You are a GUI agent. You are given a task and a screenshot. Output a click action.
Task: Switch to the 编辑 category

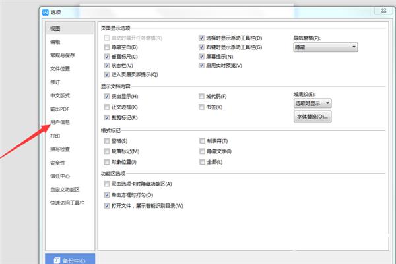tap(55, 42)
